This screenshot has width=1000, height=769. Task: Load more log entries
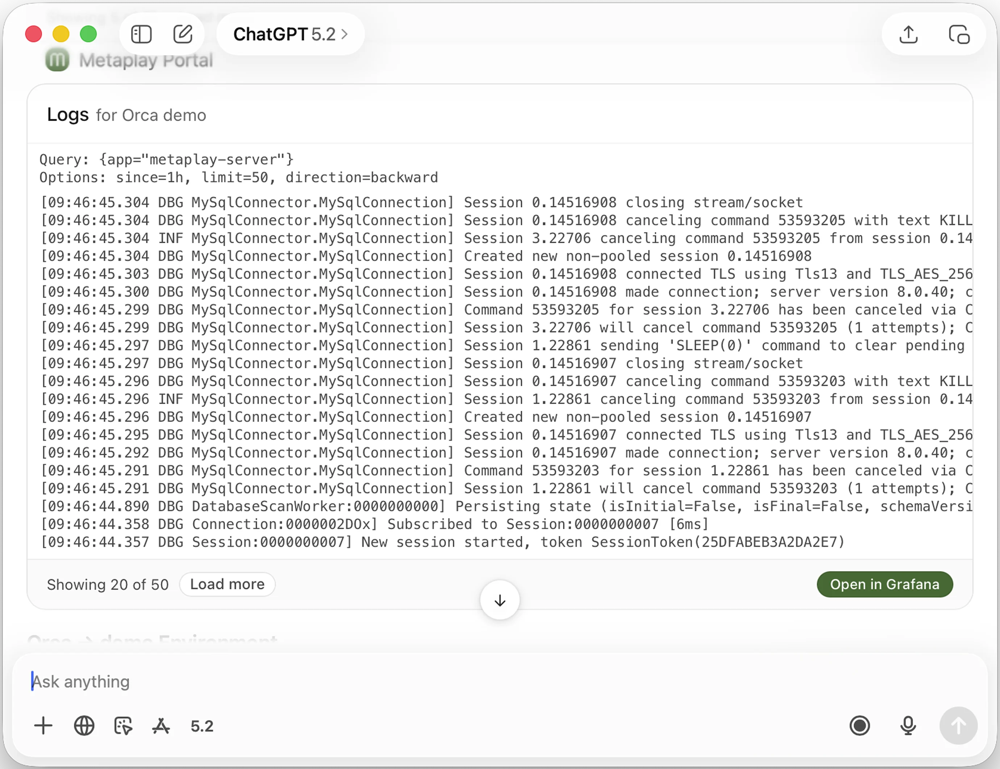point(227,584)
